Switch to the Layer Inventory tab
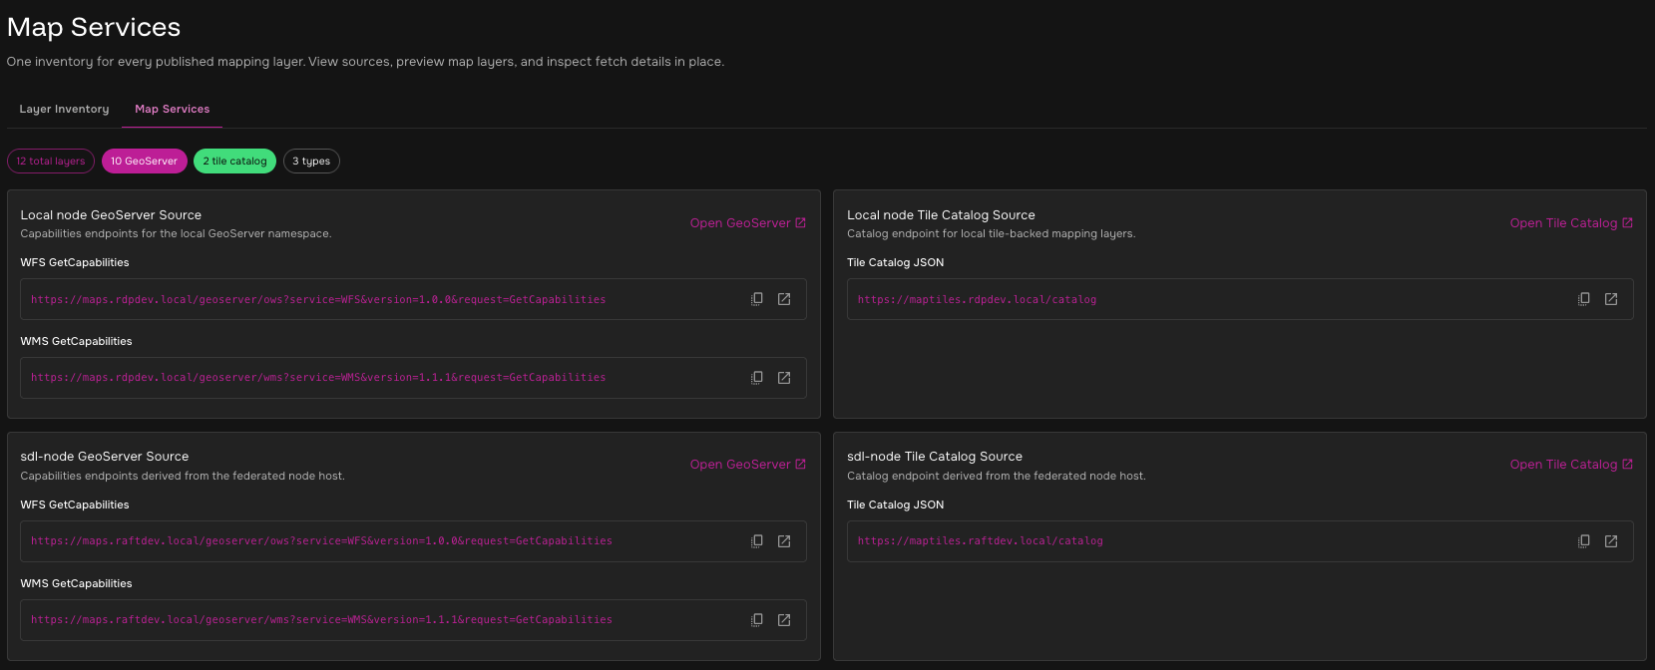Viewport: 1655px width, 670px height. 64,109
